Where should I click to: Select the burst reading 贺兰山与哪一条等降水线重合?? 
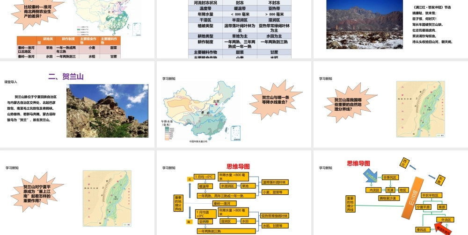coord(276,100)
